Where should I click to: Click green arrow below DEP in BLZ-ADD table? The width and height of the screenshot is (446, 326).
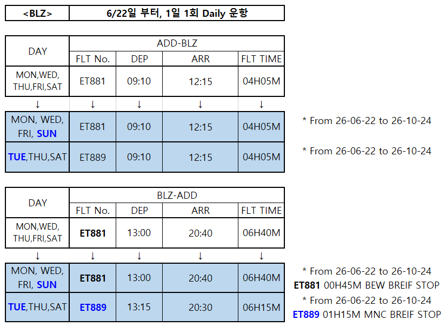(139, 256)
